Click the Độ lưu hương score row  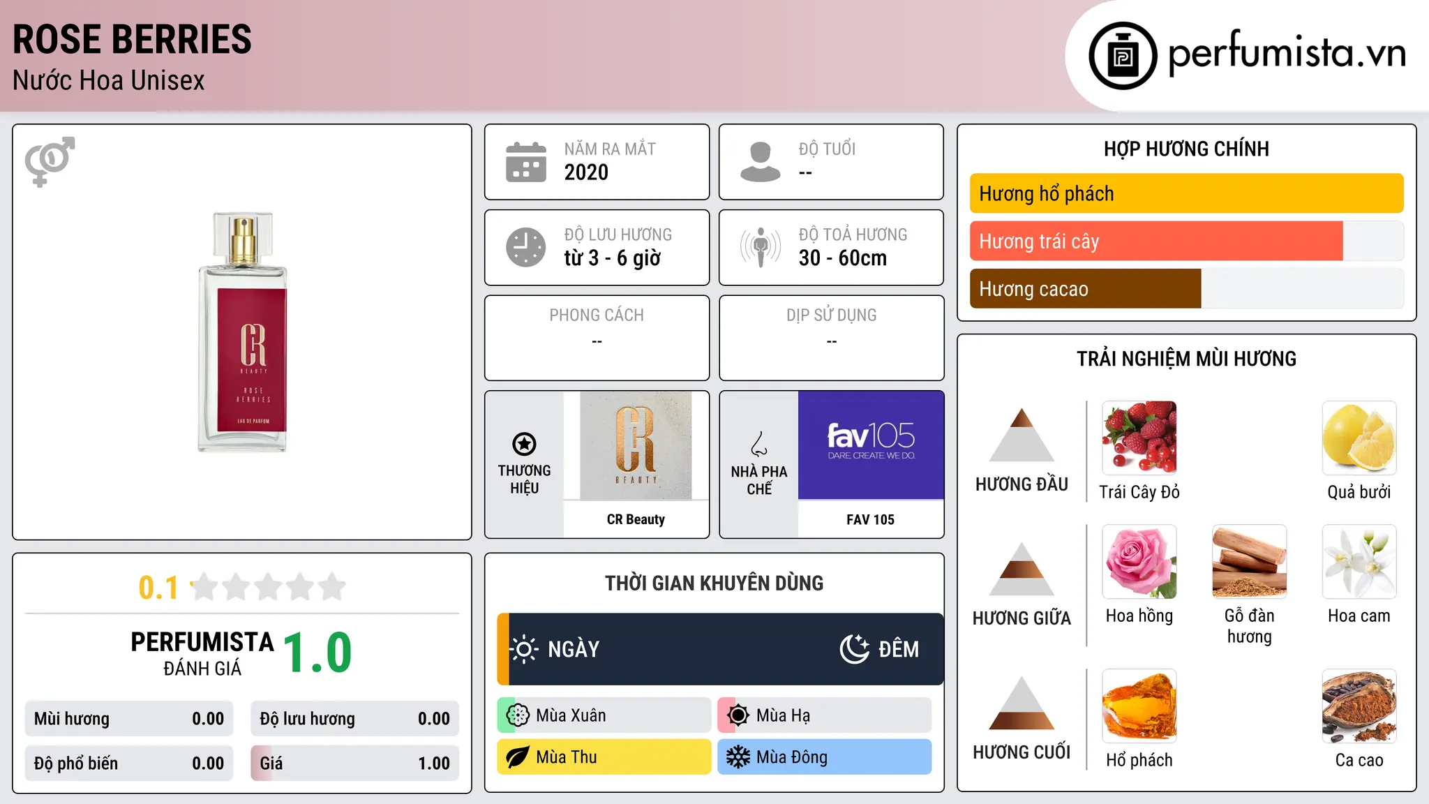click(x=354, y=719)
